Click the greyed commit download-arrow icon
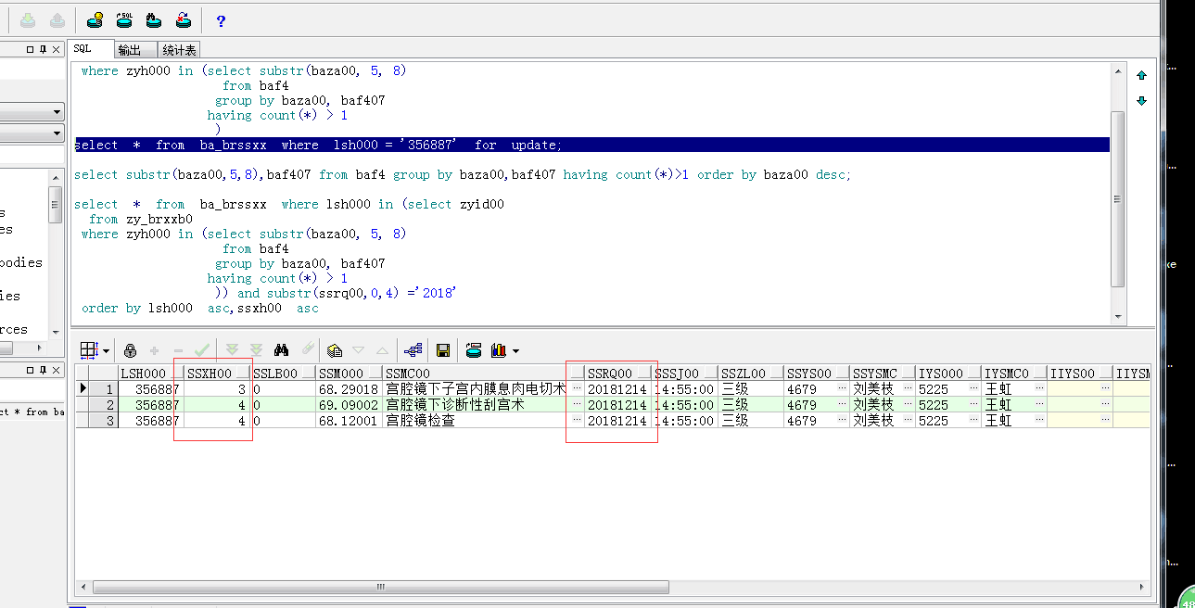This screenshot has height=608, width=1195. coord(28,19)
